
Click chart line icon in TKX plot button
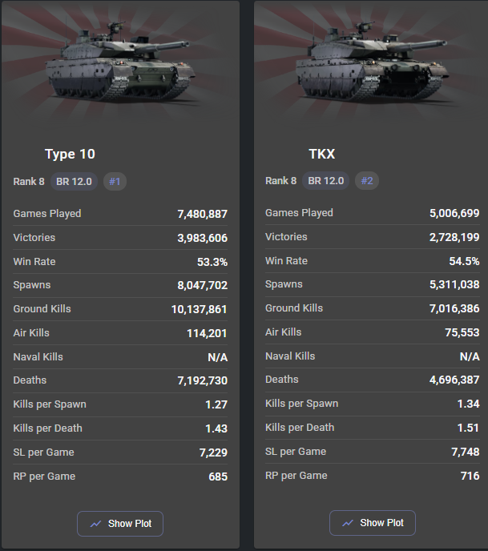pos(348,523)
